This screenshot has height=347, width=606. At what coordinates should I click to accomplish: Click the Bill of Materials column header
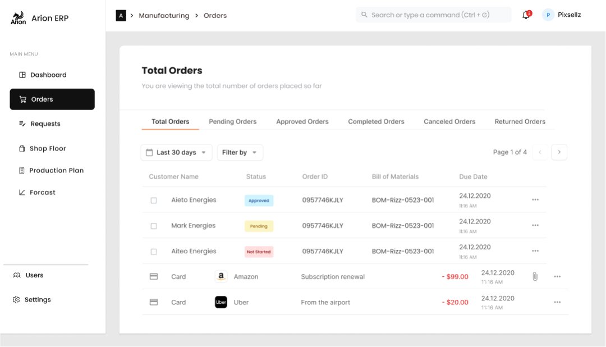(x=395, y=176)
